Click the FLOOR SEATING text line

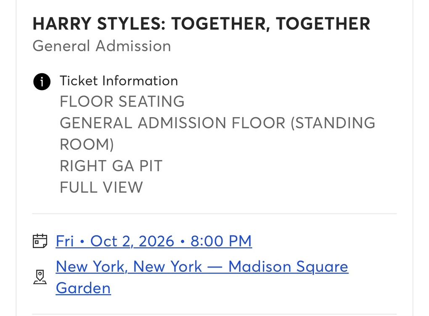point(122,102)
